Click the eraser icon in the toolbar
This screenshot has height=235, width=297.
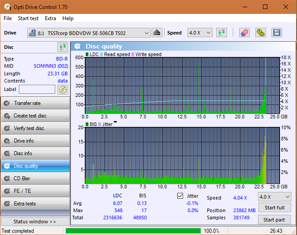click(245, 33)
